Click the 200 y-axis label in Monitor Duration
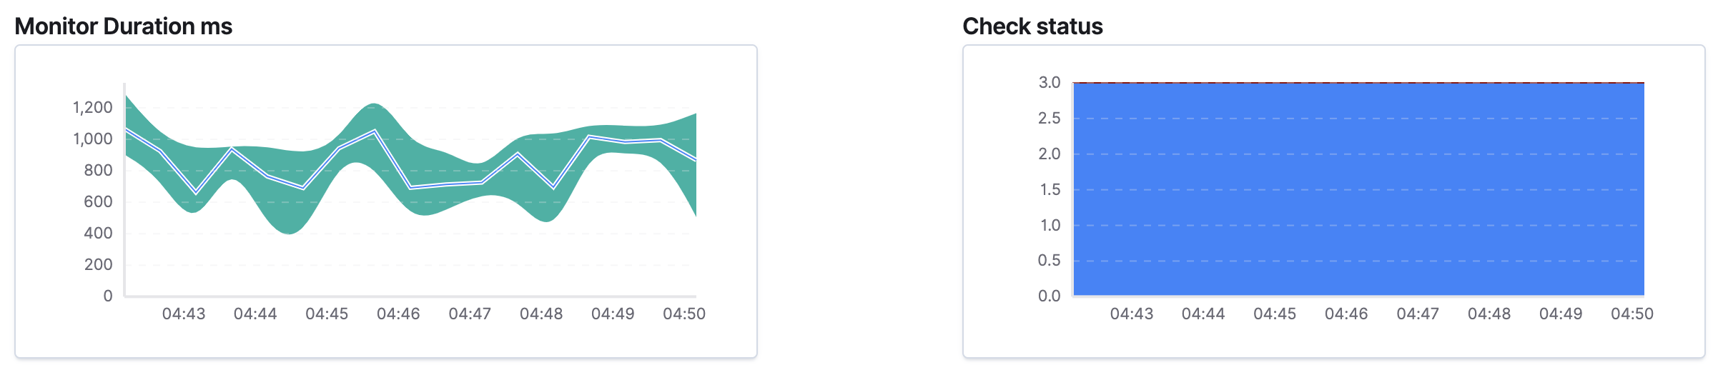The image size is (1723, 380). (x=98, y=265)
